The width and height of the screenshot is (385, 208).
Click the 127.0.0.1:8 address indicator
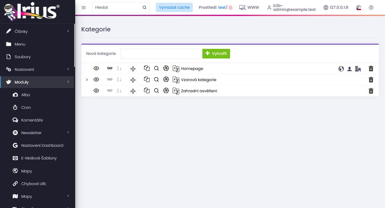click(x=336, y=8)
